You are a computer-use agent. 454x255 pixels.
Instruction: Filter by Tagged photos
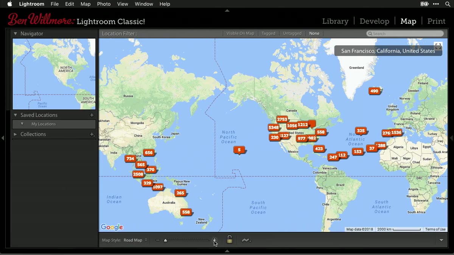(268, 34)
